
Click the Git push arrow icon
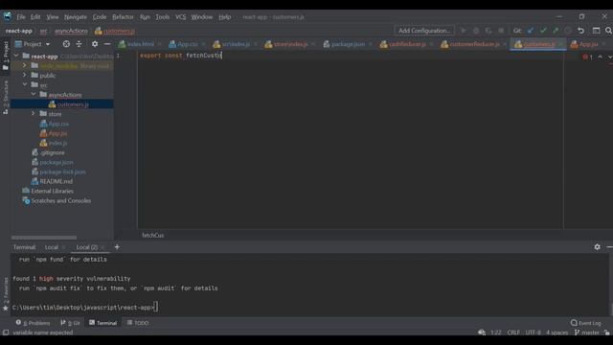click(x=556, y=31)
